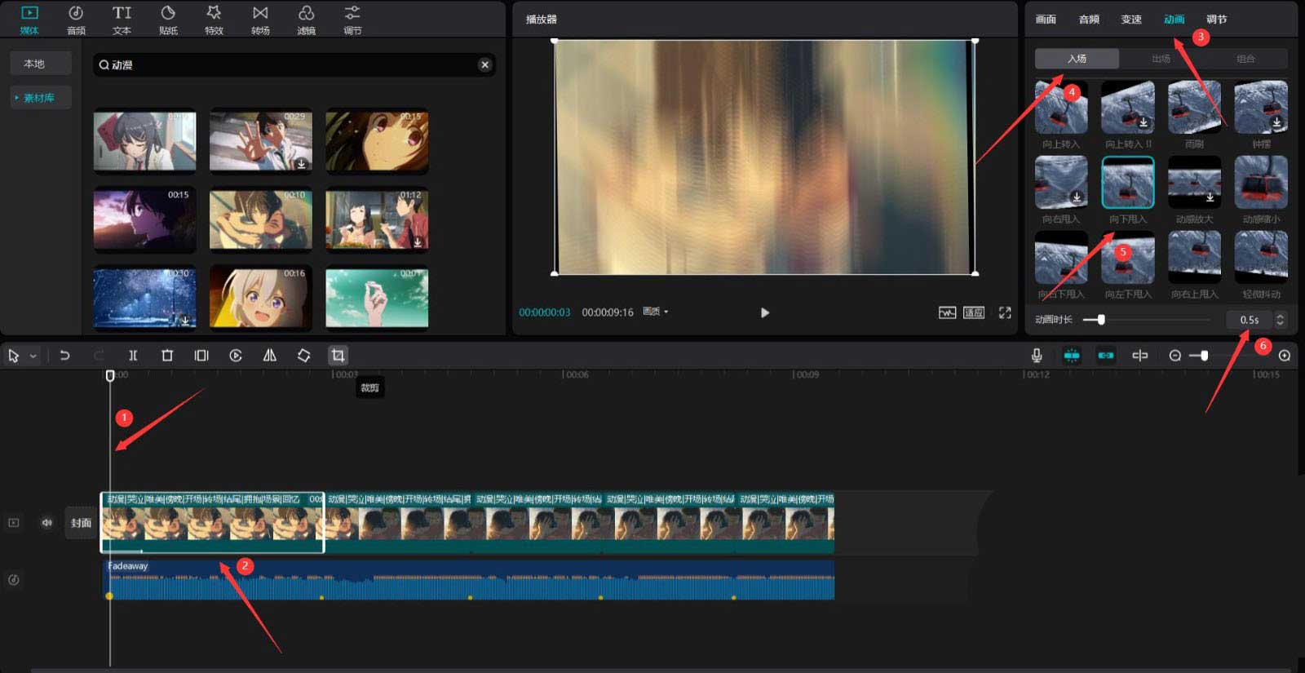The height and width of the screenshot is (673, 1305).
Task: Toggle the waveform scope icon in player
Action: pyautogui.click(x=947, y=312)
